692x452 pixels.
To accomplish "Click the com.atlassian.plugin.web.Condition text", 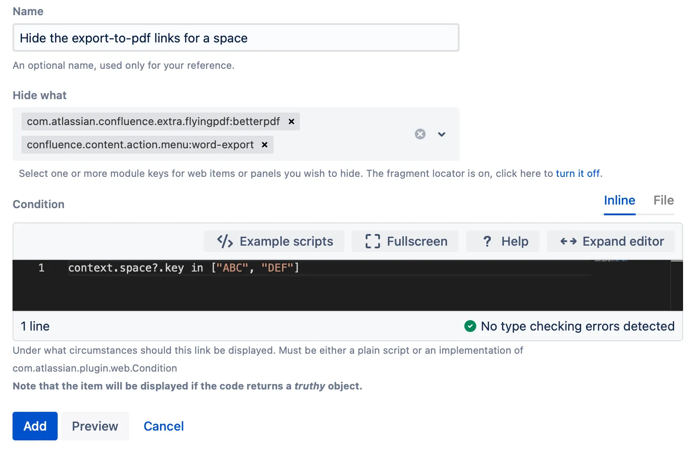I will coord(95,368).
